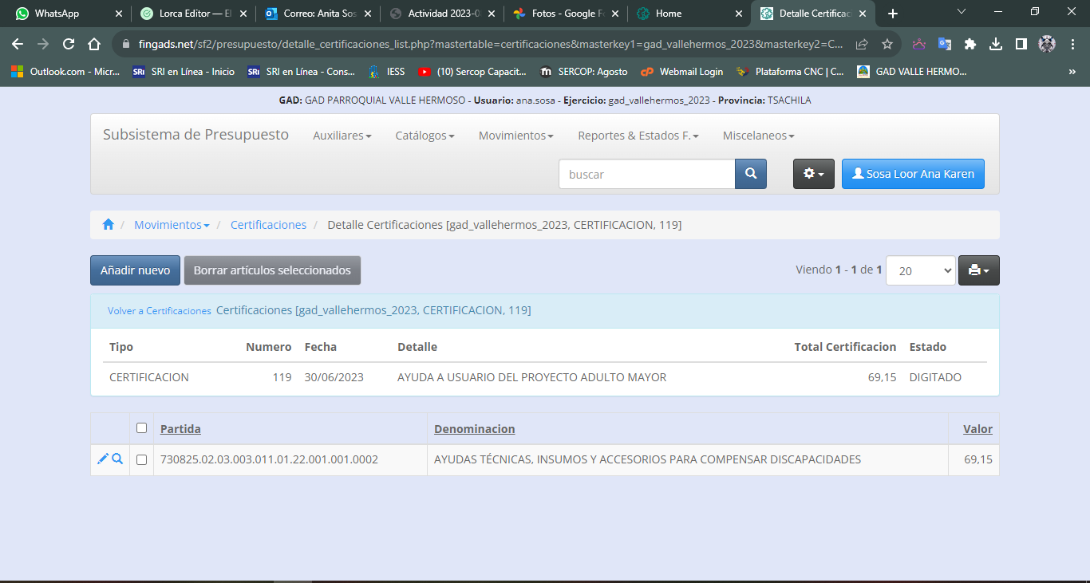Expand the Movimientos breadcrumb dropdown
Screen dimensions: 1090x583
[172, 225]
